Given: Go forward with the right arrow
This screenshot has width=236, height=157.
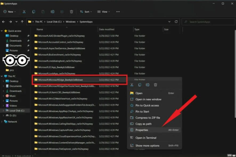Looking at the screenshot, I should pyautogui.click(x=10, y=22).
